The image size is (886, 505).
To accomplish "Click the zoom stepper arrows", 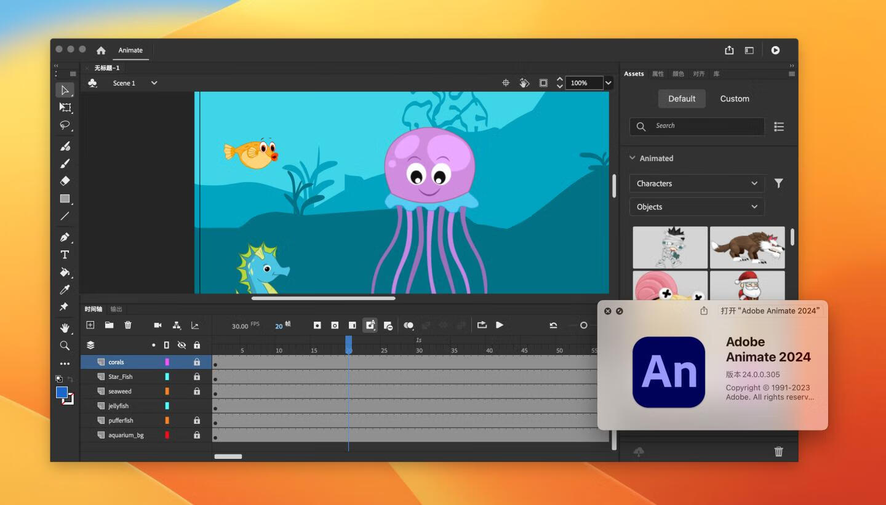I will (x=560, y=83).
